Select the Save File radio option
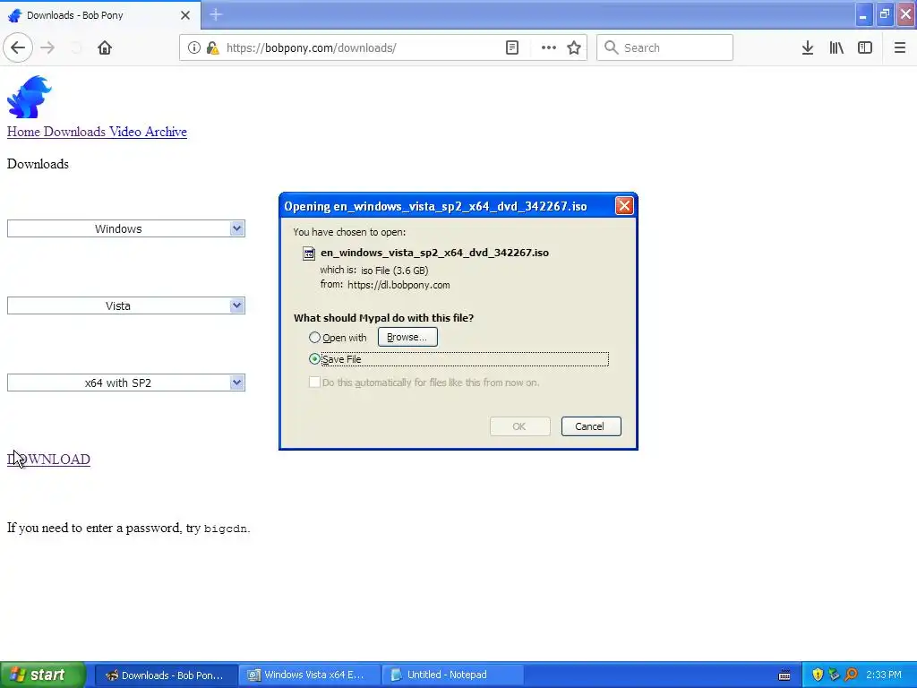 click(x=314, y=359)
